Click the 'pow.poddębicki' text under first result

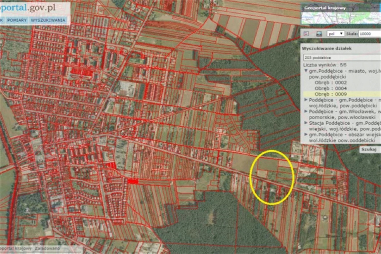327,77
